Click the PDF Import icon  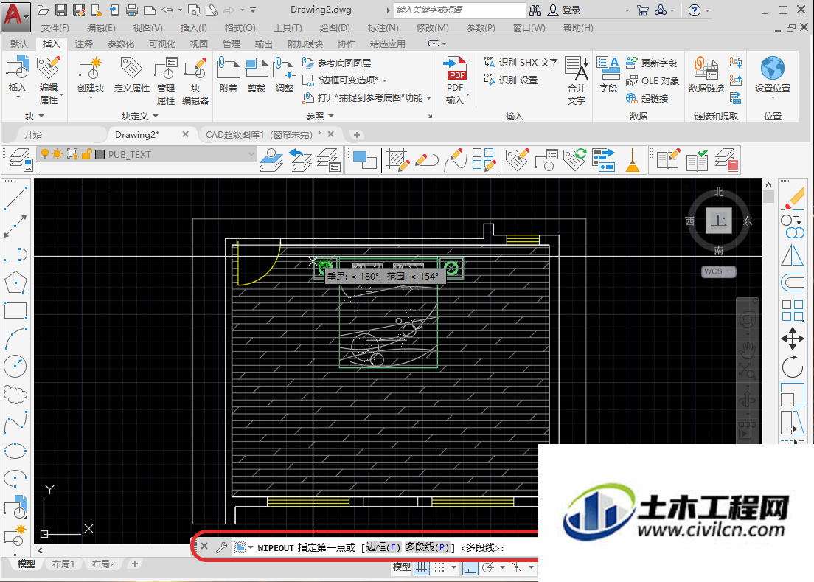(455, 68)
